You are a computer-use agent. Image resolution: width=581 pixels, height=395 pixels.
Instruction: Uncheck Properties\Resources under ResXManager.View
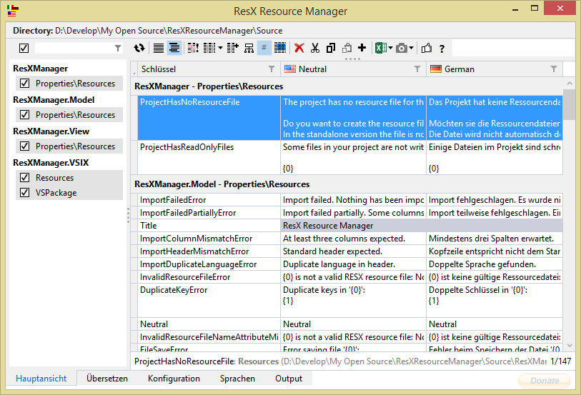(24, 146)
